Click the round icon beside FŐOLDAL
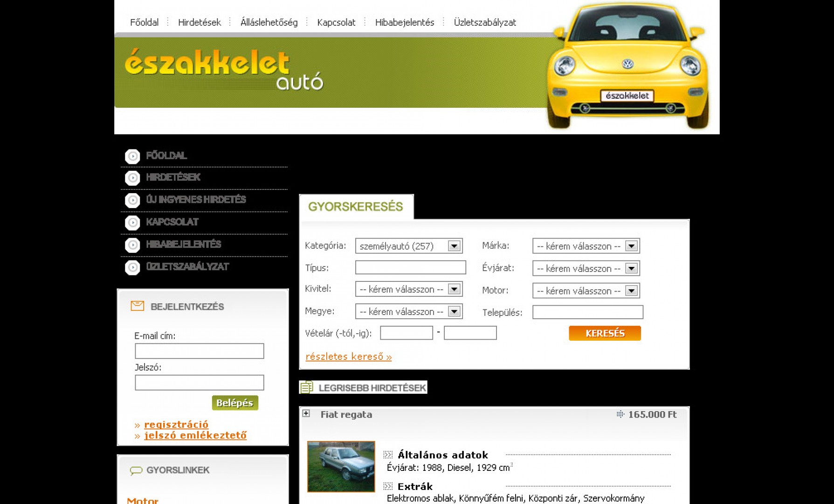 [132, 156]
